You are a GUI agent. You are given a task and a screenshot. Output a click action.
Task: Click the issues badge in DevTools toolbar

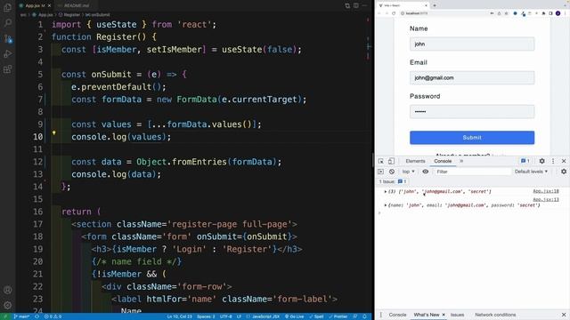(x=525, y=161)
